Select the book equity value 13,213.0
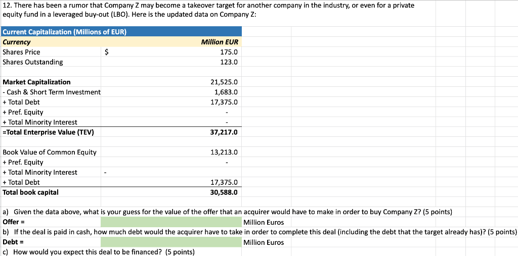Image resolution: width=518 pixels, height=256 pixels. click(224, 152)
